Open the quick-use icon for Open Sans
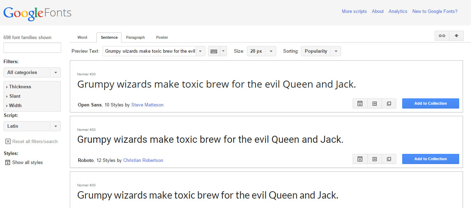The height and width of the screenshot is (208, 471). pos(360,103)
